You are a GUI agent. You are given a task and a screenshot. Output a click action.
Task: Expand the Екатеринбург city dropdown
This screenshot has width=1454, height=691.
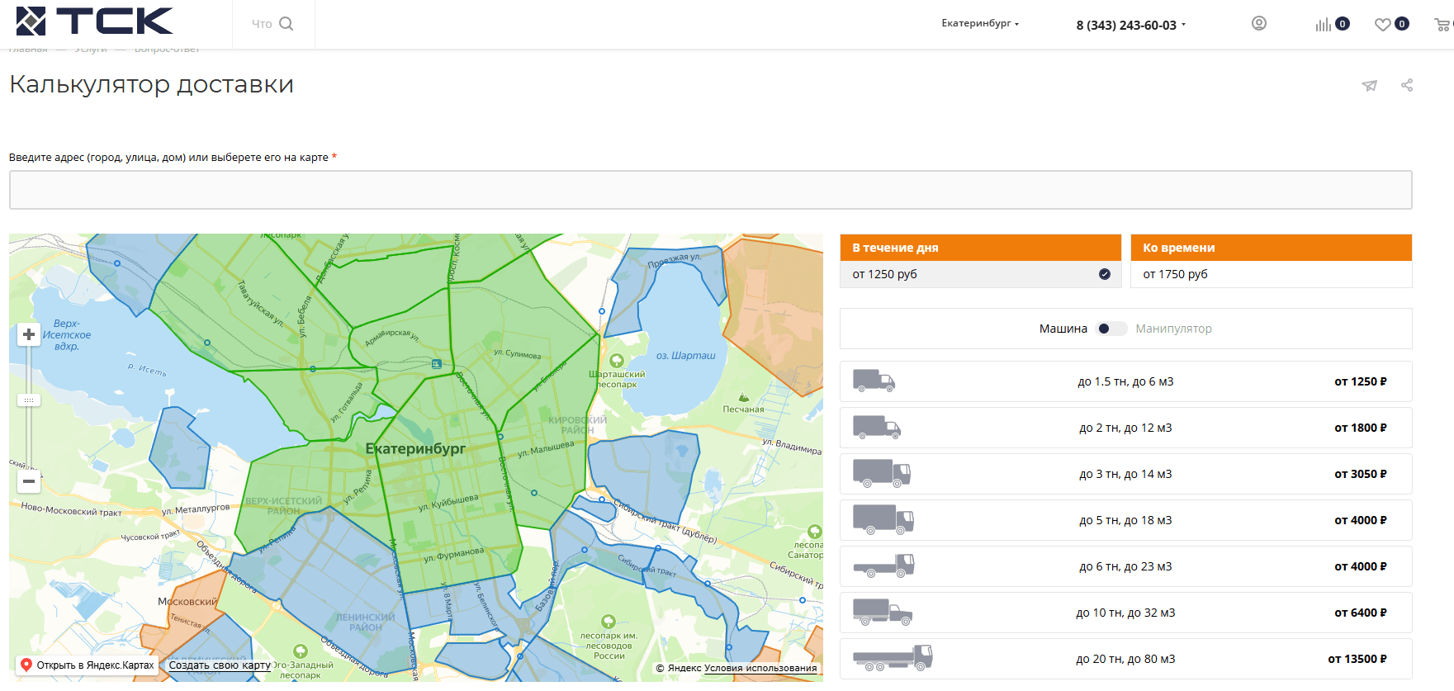980,24
